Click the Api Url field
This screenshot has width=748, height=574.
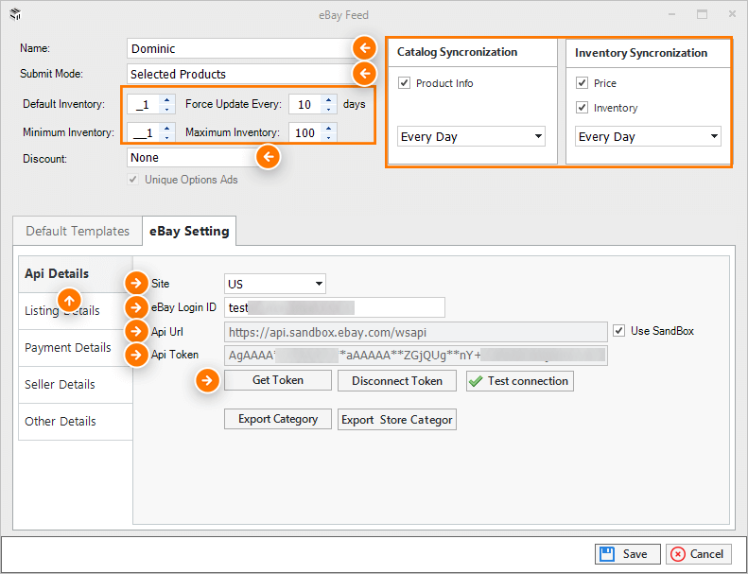pyautogui.click(x=415, y=332)
